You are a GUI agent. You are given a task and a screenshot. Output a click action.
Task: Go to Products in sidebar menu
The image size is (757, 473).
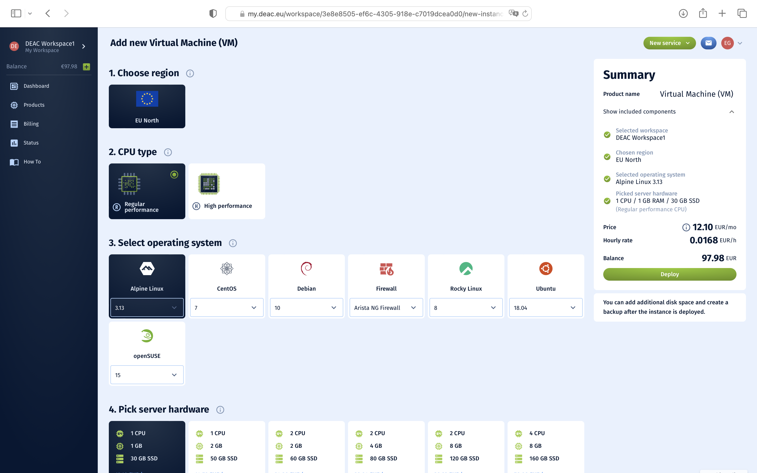34,105
